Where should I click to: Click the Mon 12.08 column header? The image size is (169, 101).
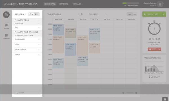58,19
